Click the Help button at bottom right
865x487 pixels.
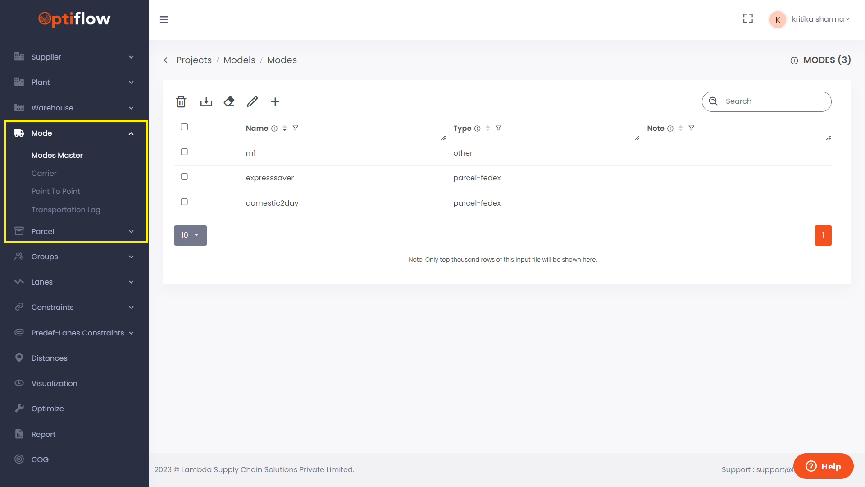(823, 466)
